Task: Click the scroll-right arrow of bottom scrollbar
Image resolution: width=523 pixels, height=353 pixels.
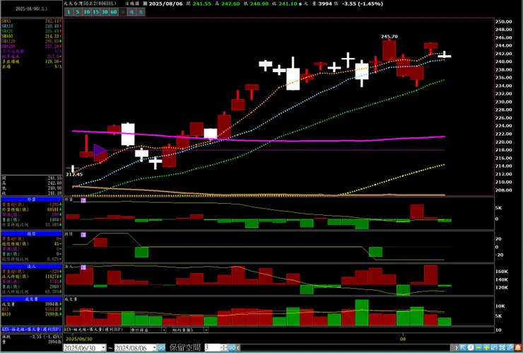Action: (x=456, y=347)
